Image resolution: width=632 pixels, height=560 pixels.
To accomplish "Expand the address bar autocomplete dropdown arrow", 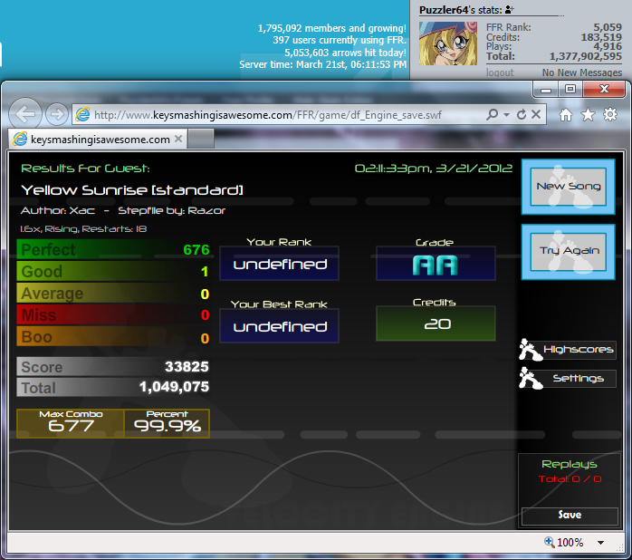I will 505,115.
